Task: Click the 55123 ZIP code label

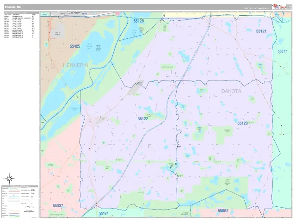Action: (242, 123)
